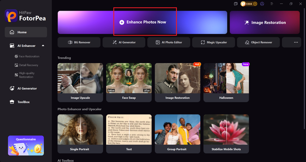
Task: Click the AI Enhancer image icon
Action: click(x=12, y=46)
